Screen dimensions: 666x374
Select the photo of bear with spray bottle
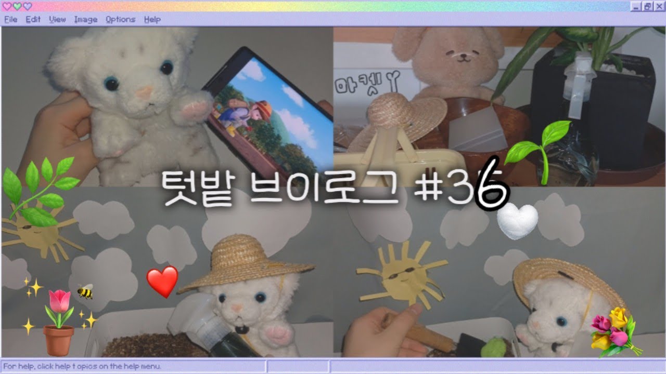(167, 272)
